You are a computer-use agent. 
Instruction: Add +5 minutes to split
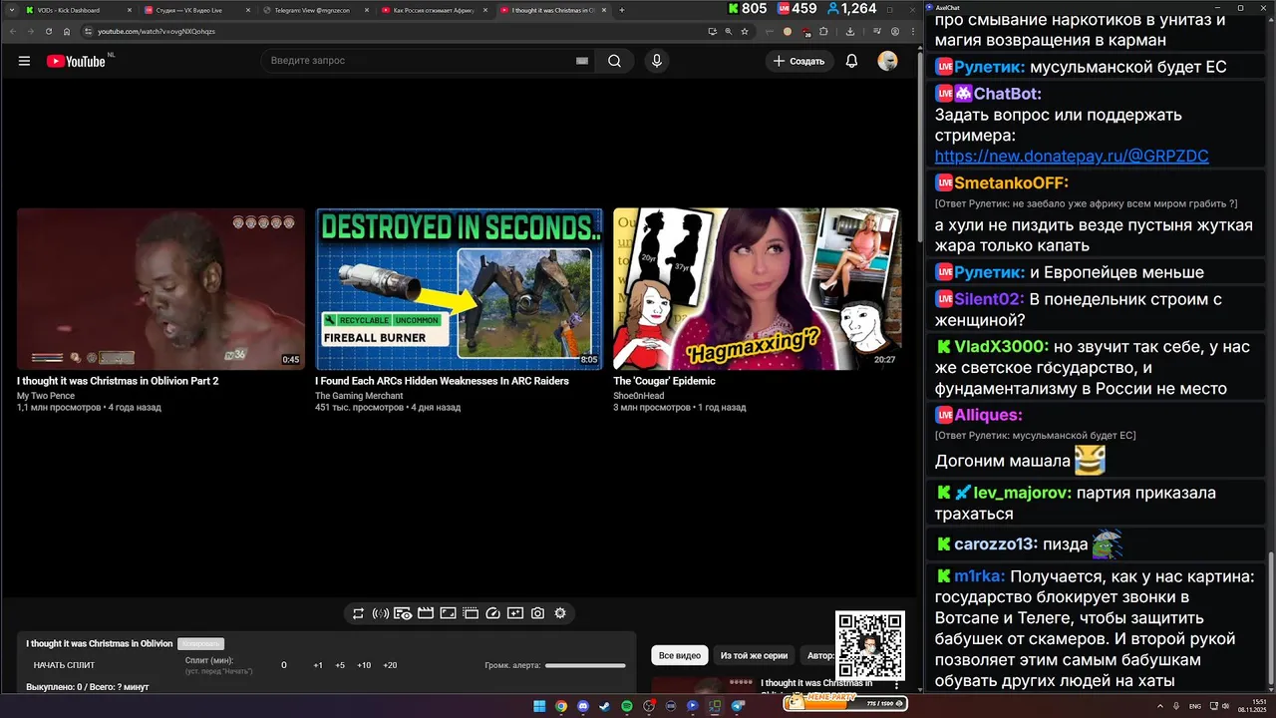coord(340,665)
